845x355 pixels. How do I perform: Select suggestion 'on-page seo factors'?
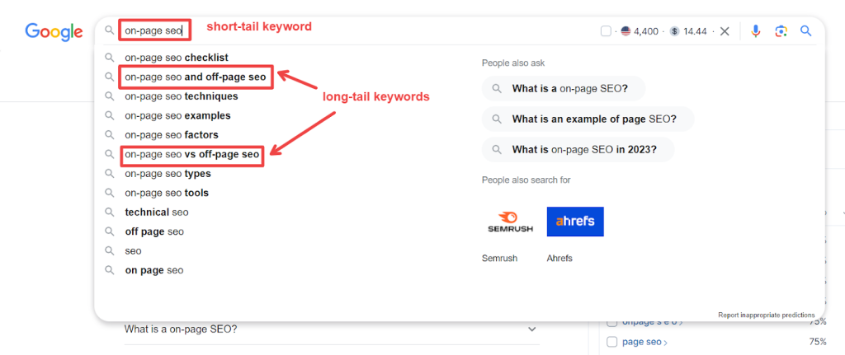click(172, 135)
